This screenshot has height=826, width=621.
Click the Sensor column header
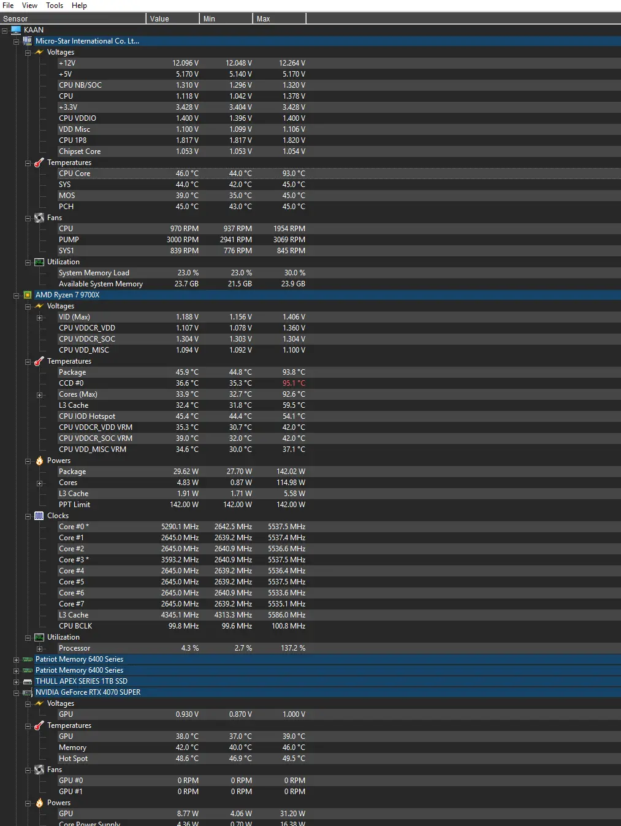point(73,18)
